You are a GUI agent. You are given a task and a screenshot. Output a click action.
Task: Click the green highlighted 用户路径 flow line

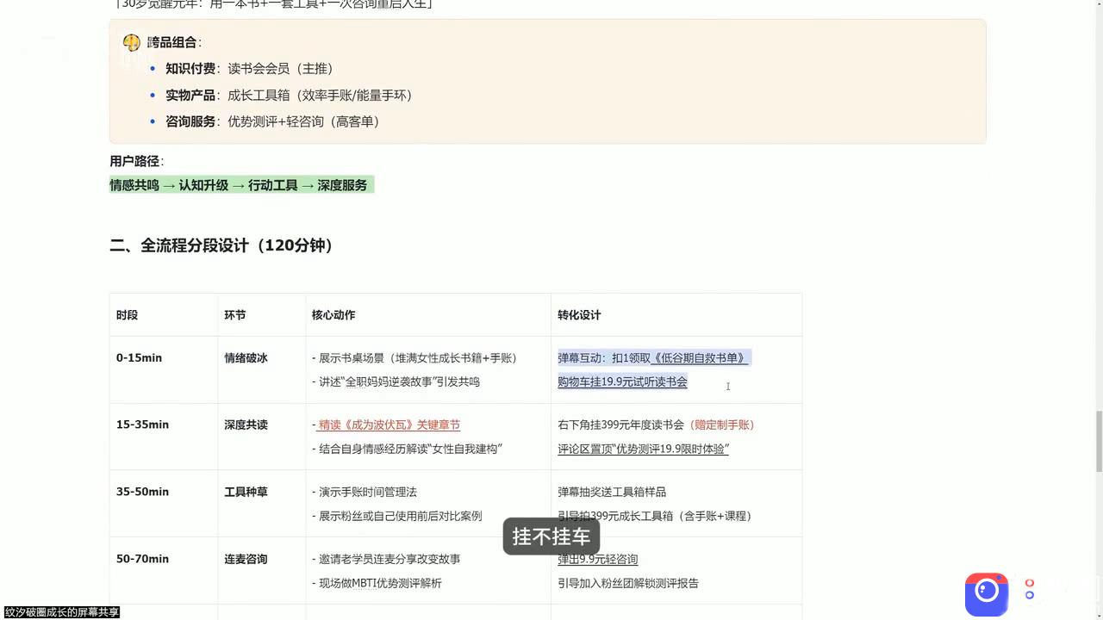pos(241,185)
